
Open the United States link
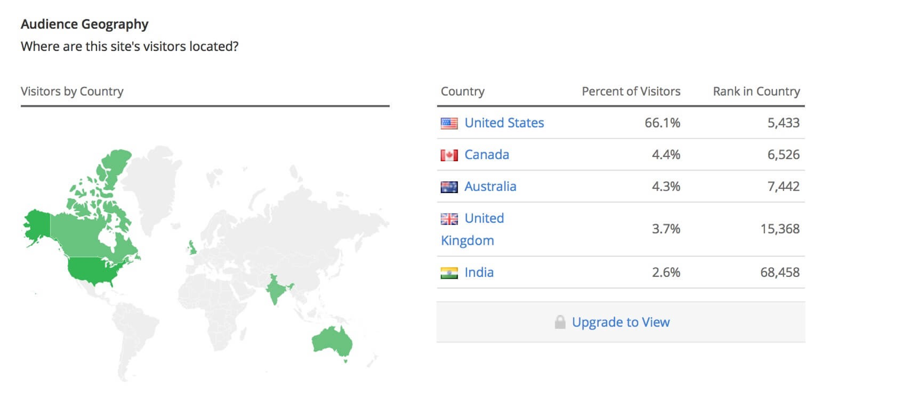[x=504, y=123]
